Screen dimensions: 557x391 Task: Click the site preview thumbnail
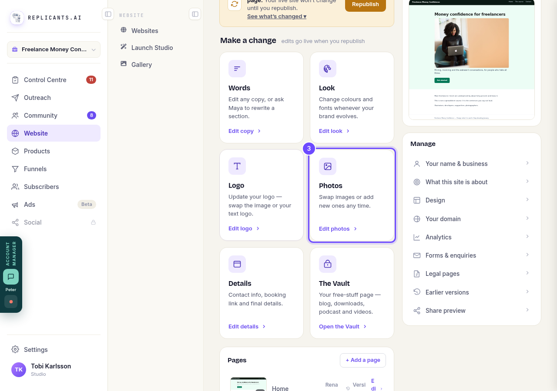click(472, 60)
